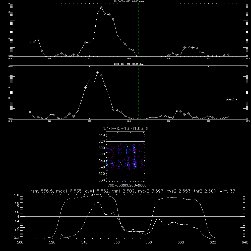Image resolution: width=251 pixels, height=251 pixels.
Task: Click the left green dashed line in dawn plot
Action: pyautogui.click(x=80, y=30)
